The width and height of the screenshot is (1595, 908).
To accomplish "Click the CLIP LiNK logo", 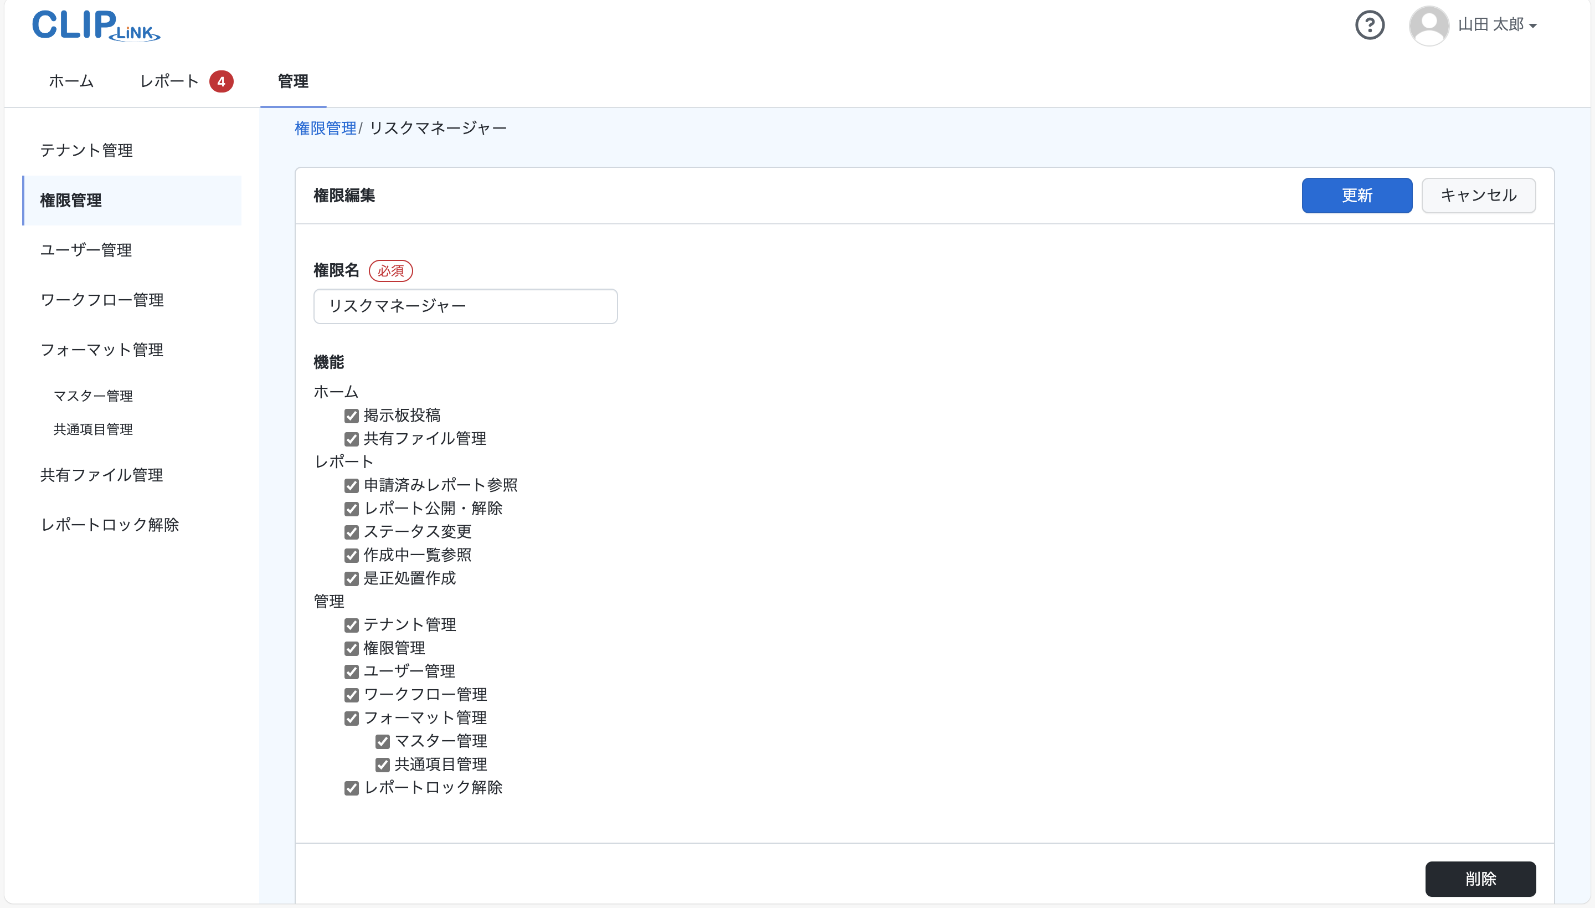I will click(x=95, y=25).
